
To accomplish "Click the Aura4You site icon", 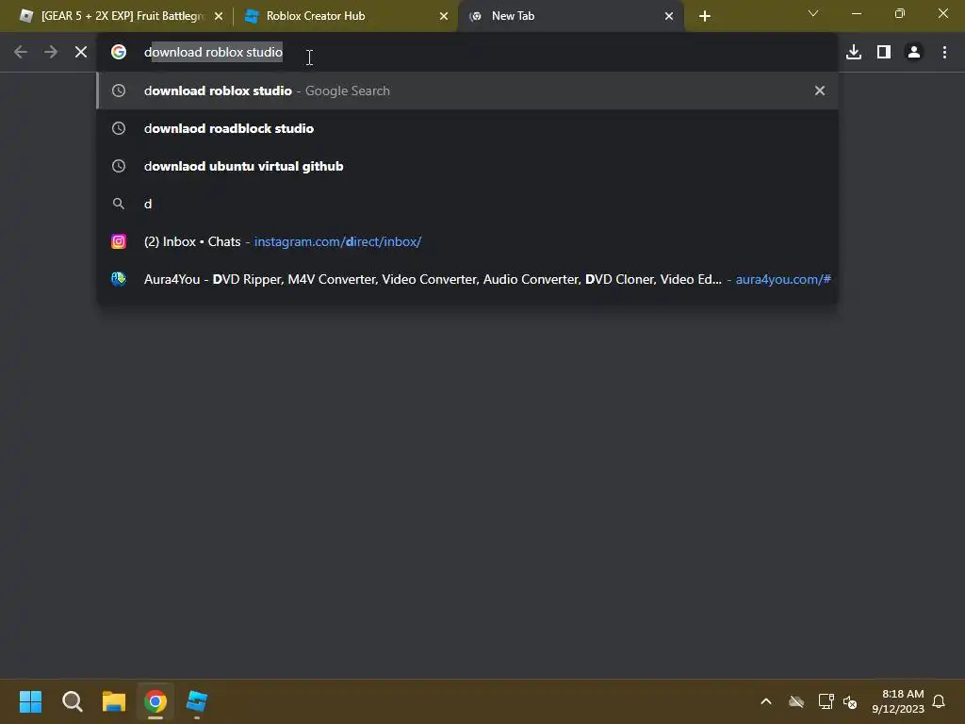I will tap(119, 279).
